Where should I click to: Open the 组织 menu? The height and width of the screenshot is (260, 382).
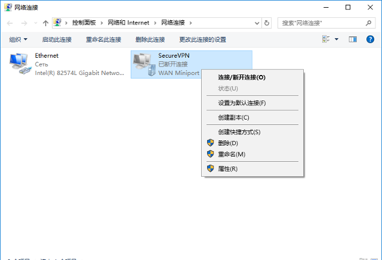(19, 39)
